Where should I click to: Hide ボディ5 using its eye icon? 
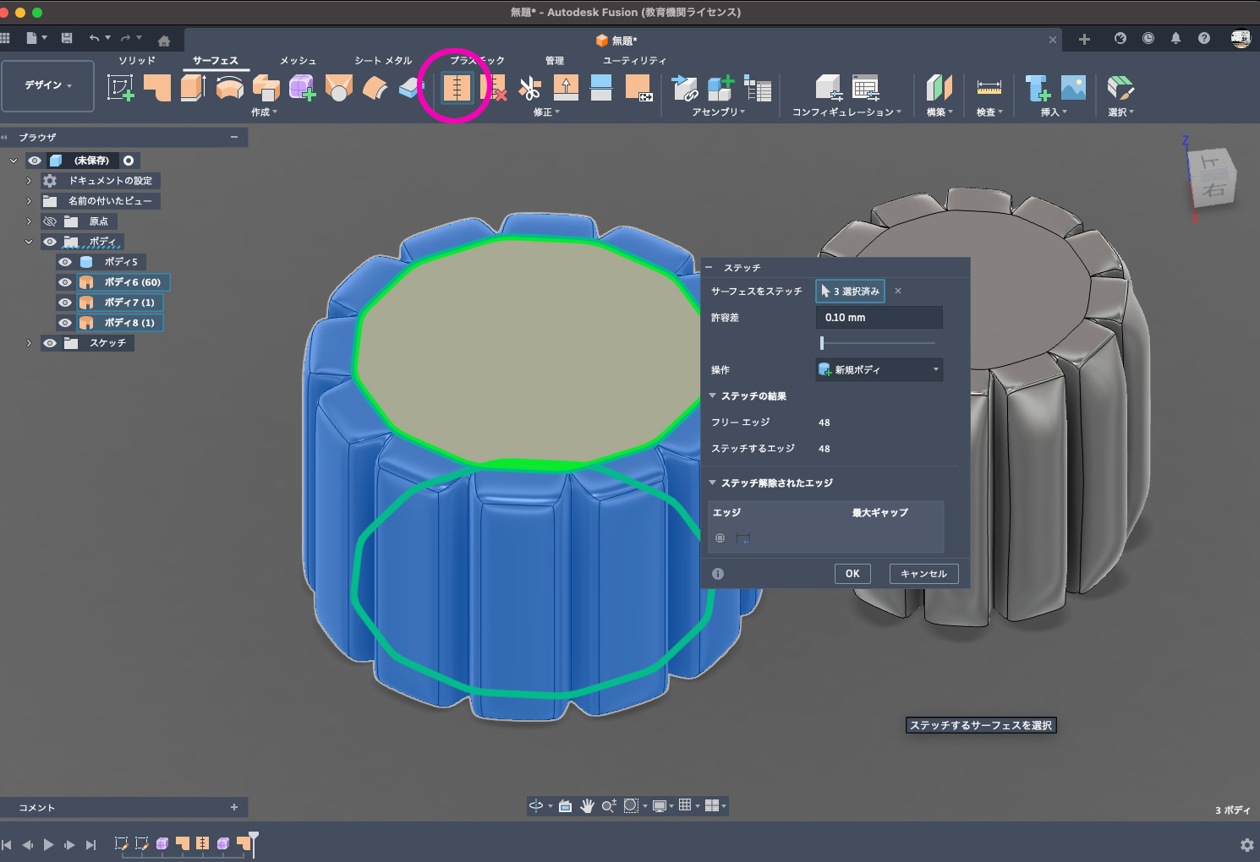[x=65, y=262]
